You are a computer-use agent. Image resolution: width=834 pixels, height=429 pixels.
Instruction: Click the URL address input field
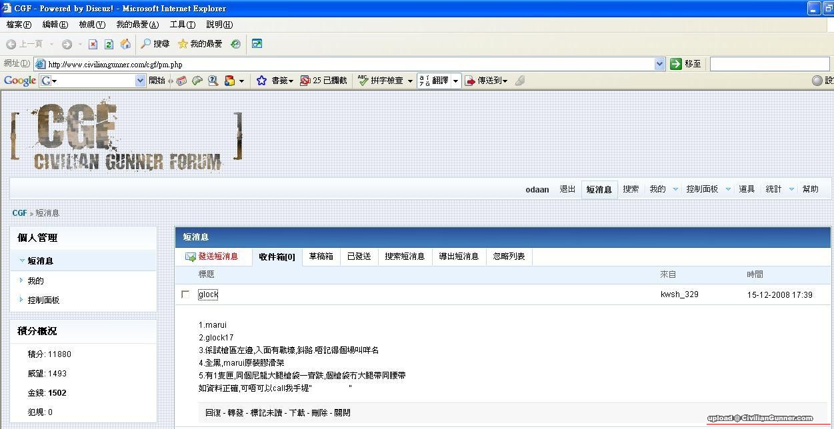347,65
